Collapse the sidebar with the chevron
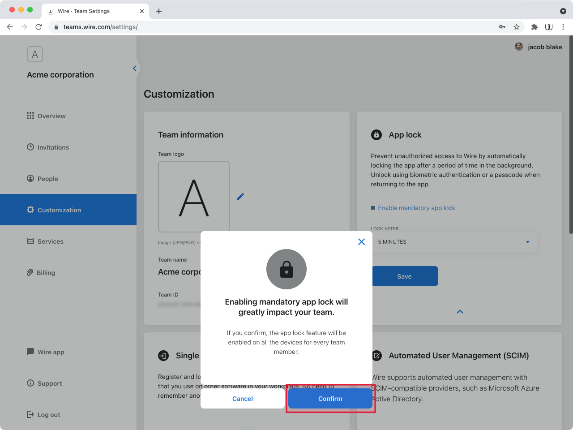The height and width of the screenshot is (430, 573). click(134, 68)
